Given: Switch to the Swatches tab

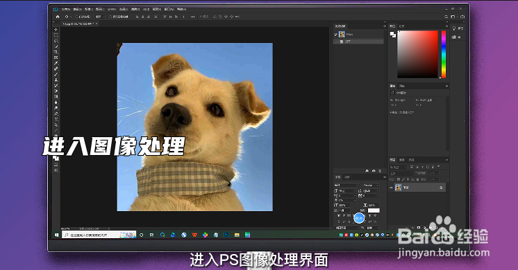Looking at the screenshot, I should (x=402, y=26).
